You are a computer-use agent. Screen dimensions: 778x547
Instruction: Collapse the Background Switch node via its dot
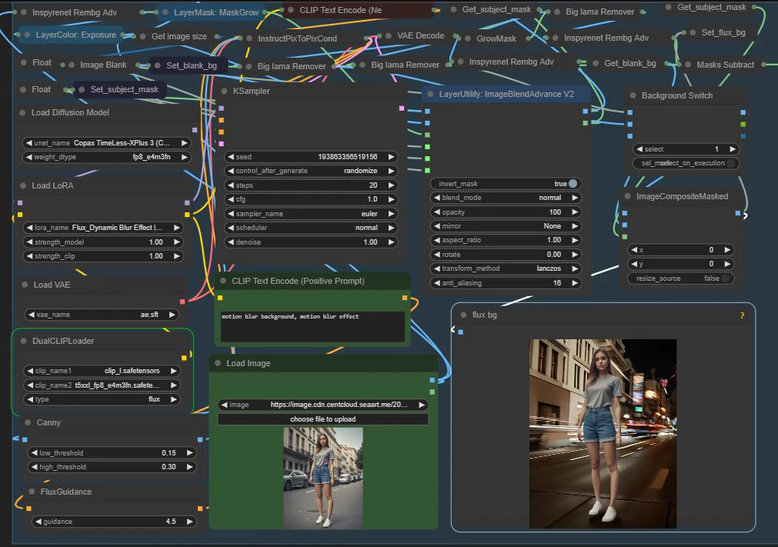coord(633,96)
